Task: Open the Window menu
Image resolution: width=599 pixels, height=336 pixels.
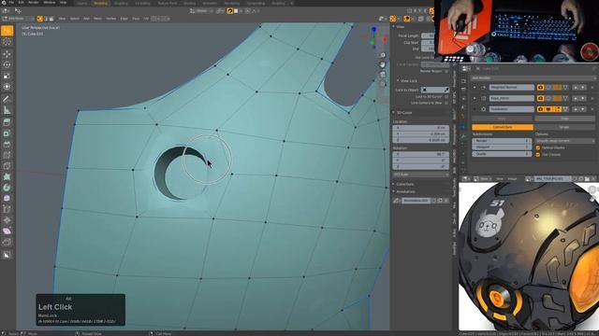Action: [x=50, y=2]
